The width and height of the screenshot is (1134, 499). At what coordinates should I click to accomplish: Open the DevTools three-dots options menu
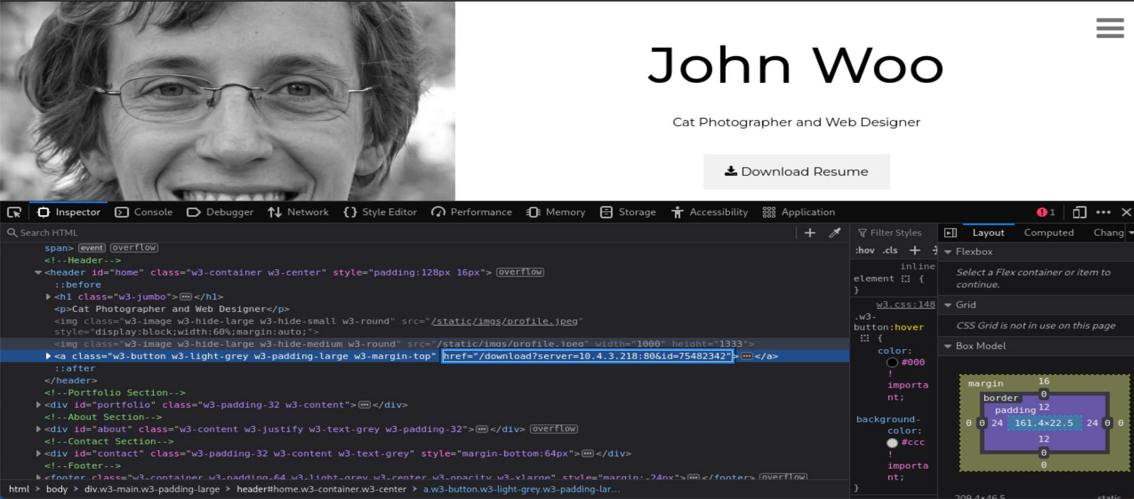coord(1103,212)
